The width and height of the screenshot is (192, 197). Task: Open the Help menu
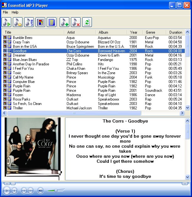coord(15,12)
